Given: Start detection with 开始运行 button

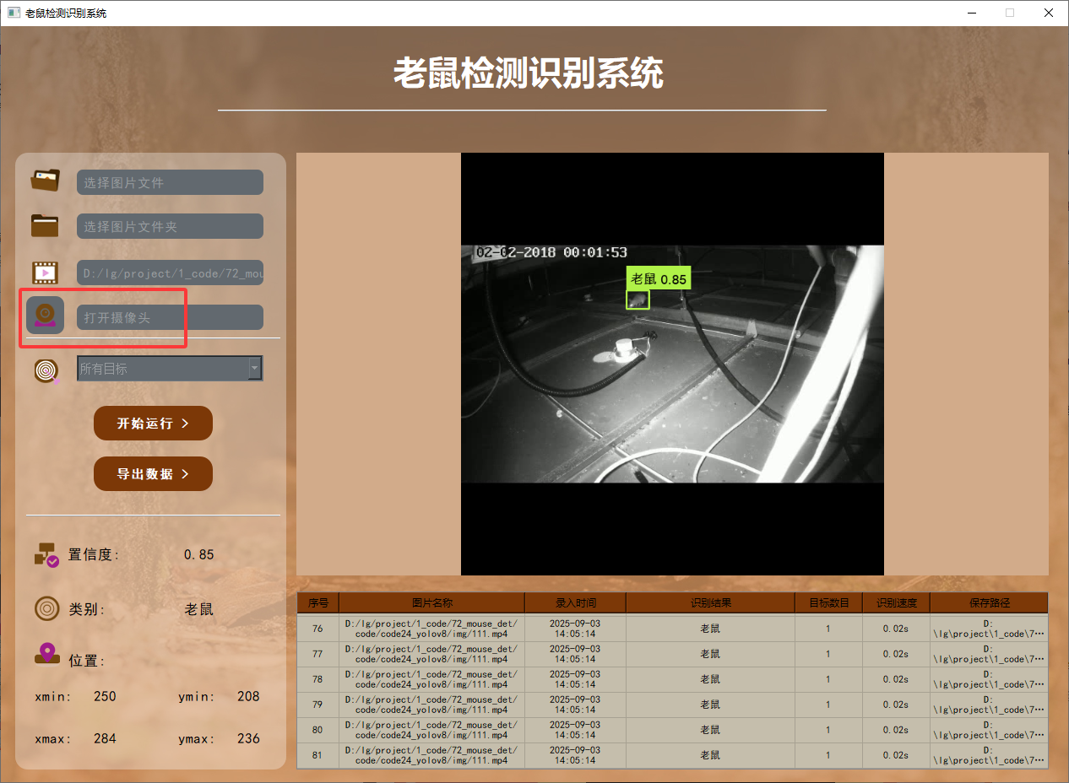Looking at the screenshot, I should coord(153,423).
